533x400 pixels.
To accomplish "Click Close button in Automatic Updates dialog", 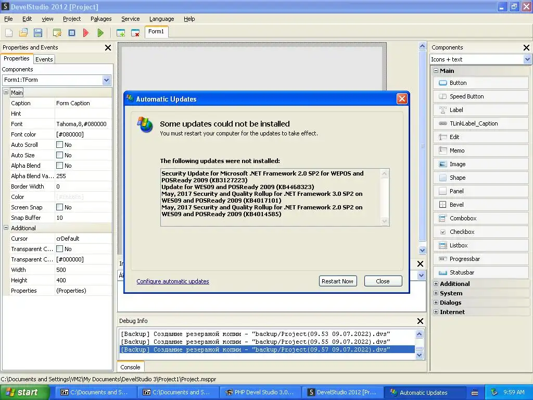I will click(383, 281).
